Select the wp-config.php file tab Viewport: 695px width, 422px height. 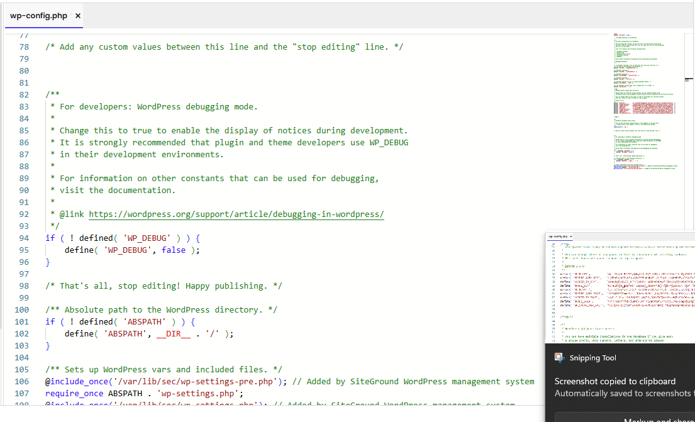coord(38,16)
